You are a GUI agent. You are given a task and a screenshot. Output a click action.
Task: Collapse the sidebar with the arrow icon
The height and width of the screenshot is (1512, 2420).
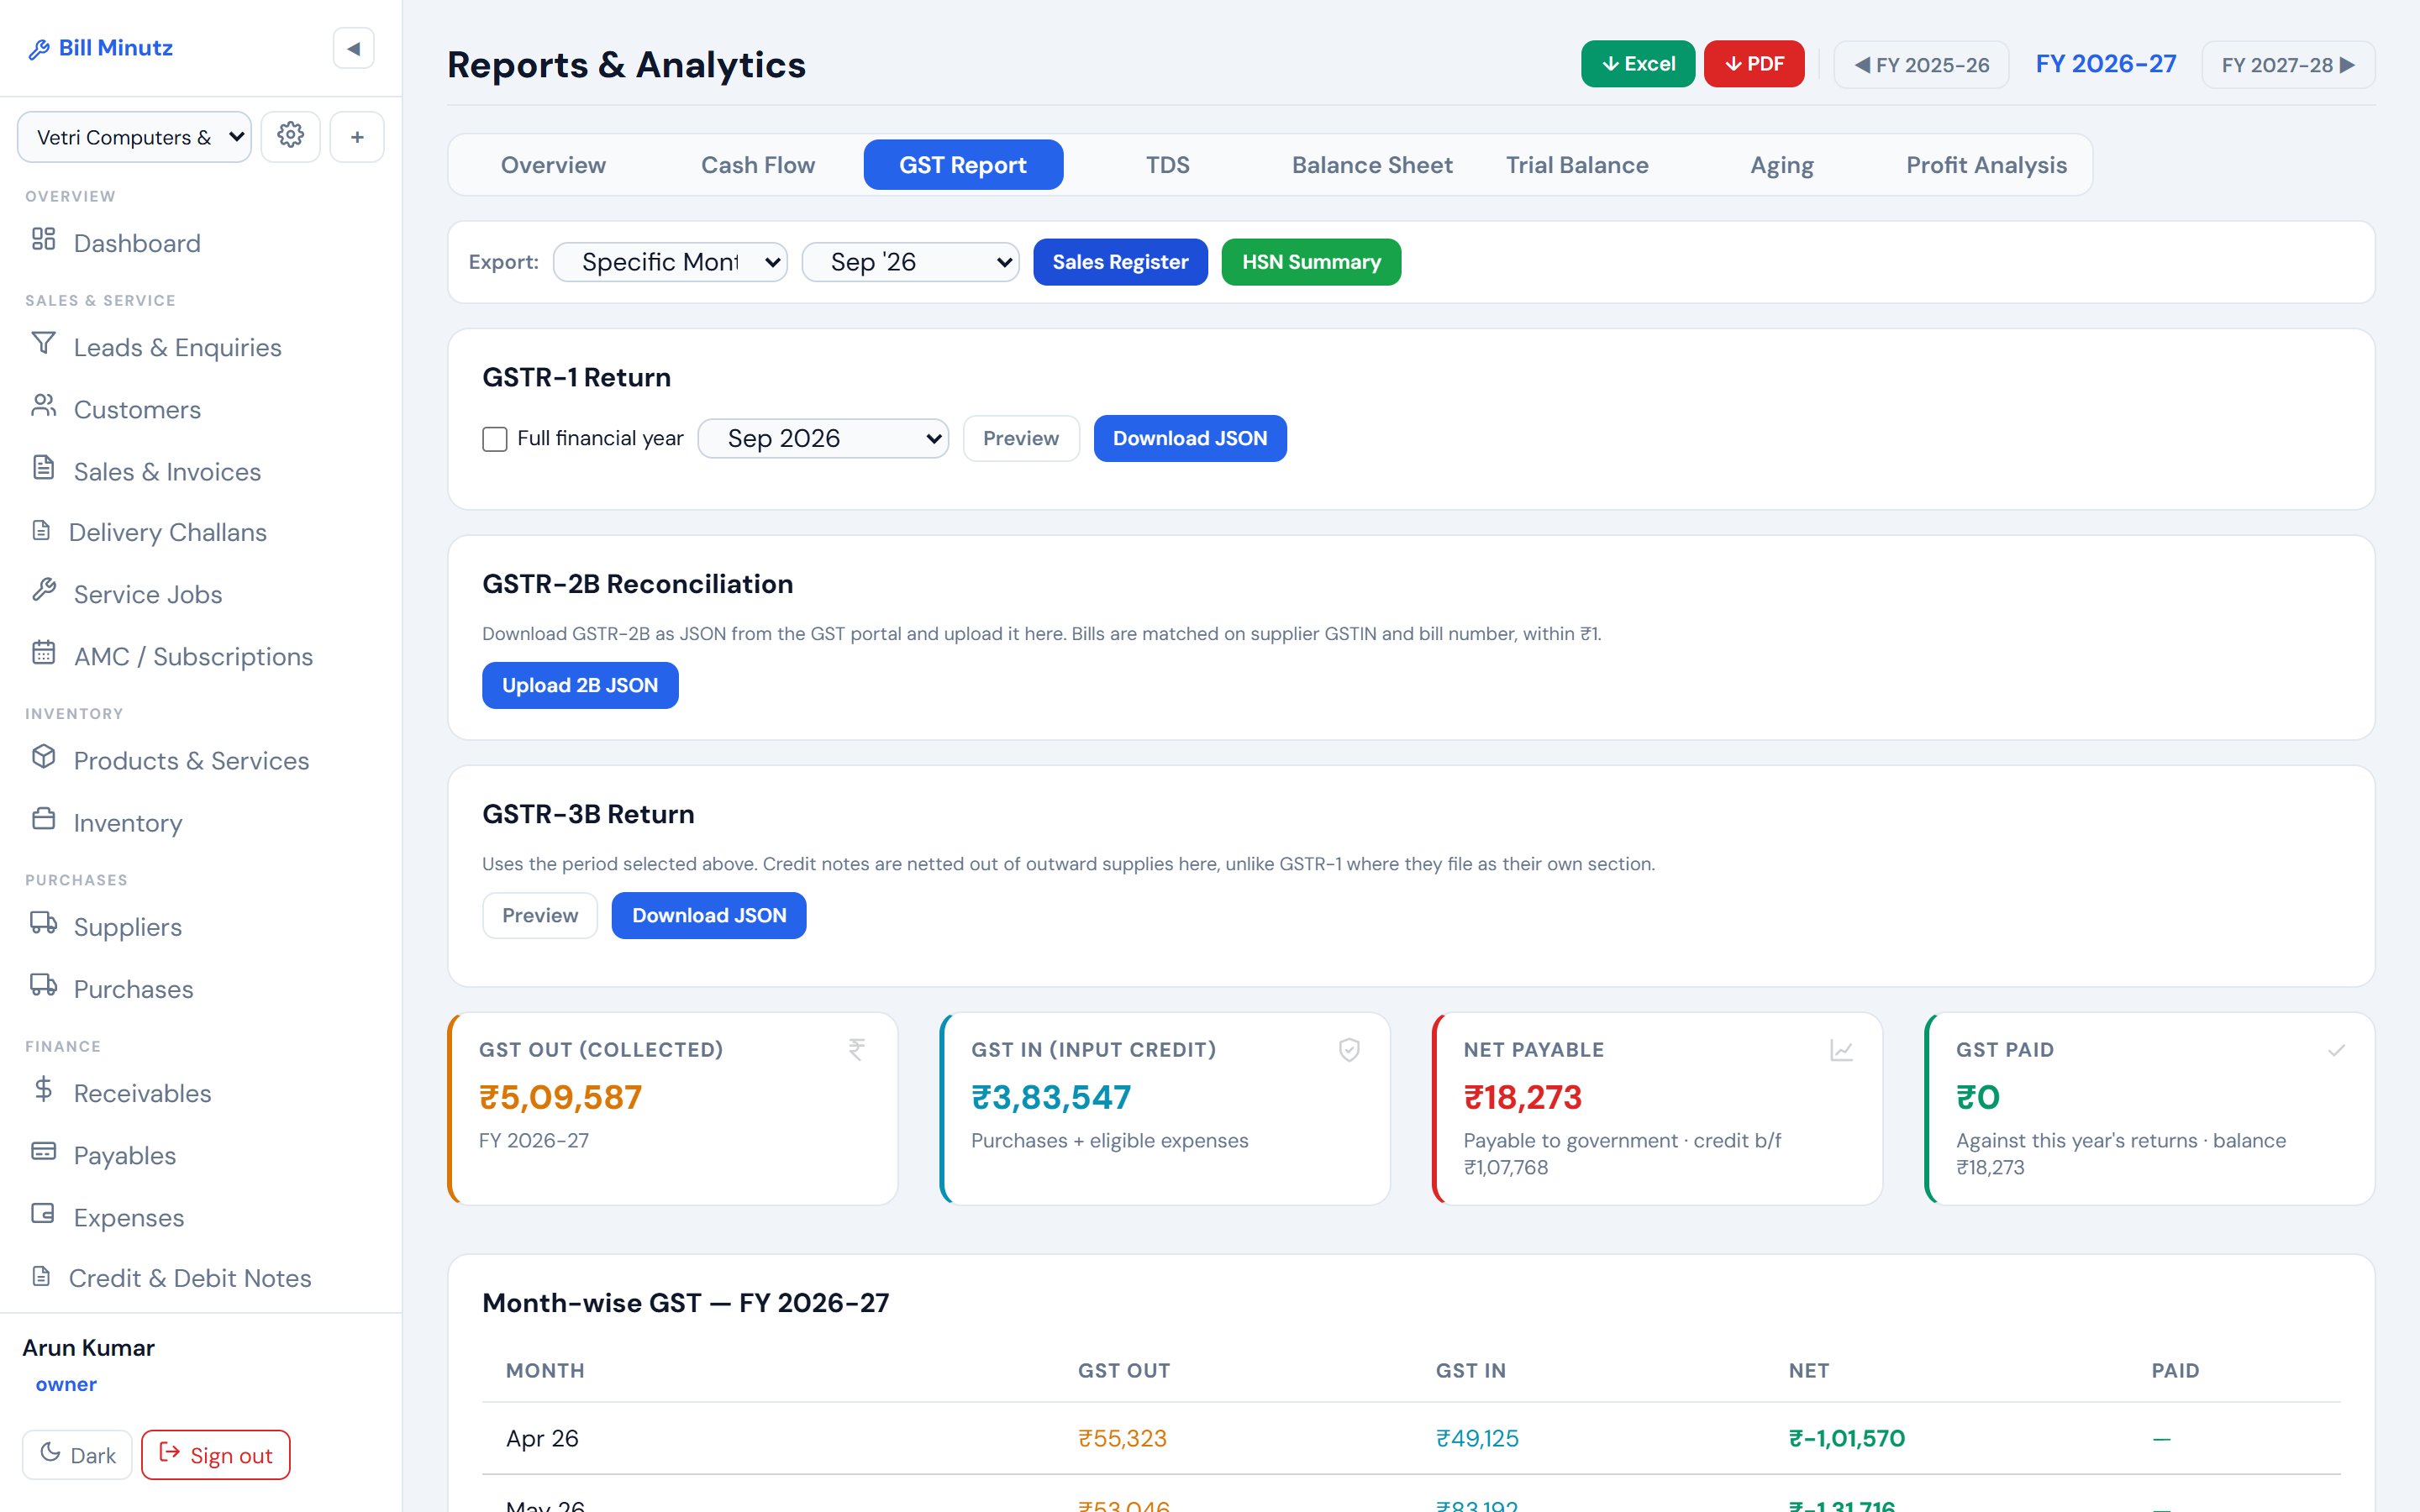pos(353,48)
